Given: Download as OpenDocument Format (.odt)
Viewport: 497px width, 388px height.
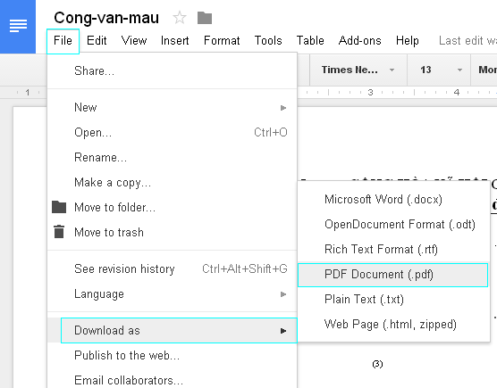Looking at the screenshot, I should 393,225.
